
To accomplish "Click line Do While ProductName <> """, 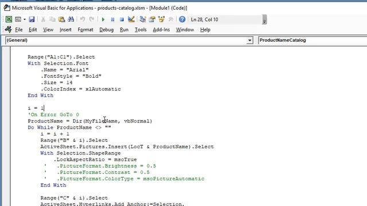I will [x=69, y=128].
